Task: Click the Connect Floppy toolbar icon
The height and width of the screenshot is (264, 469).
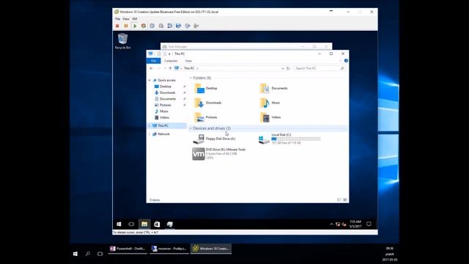Action: pos(179,26)
